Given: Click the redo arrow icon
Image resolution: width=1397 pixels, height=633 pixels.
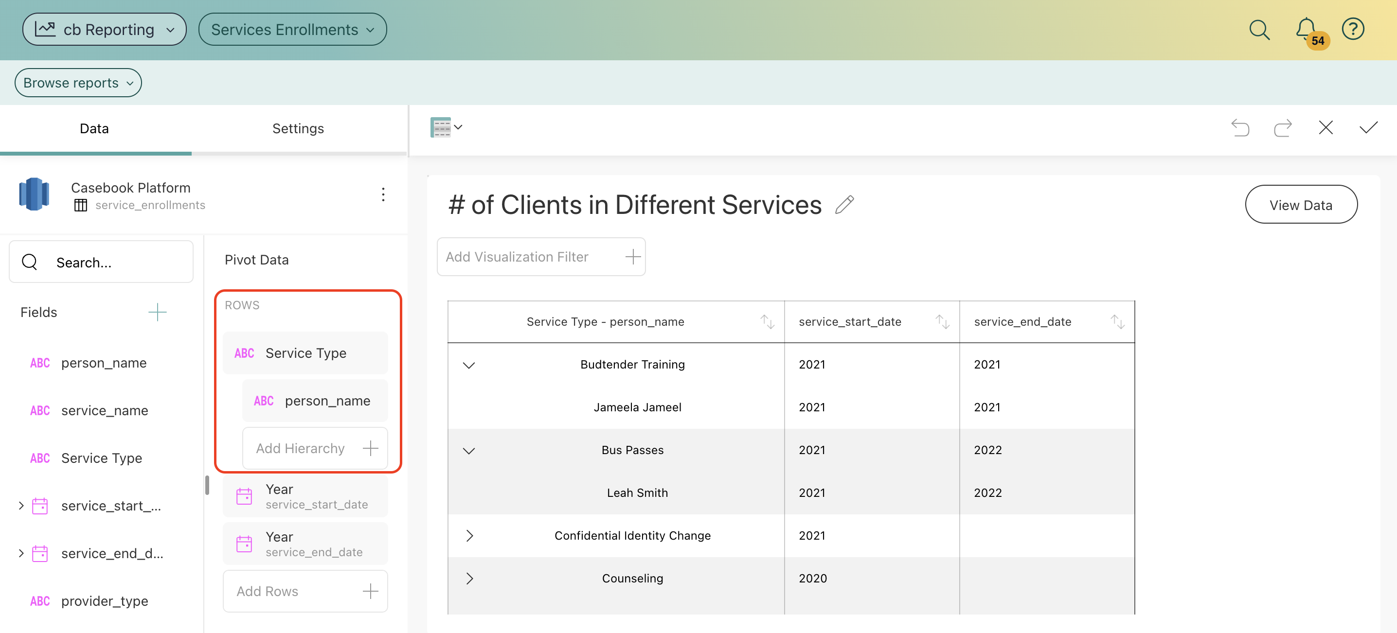Looking at the screenshot, I should (1283, 128).
